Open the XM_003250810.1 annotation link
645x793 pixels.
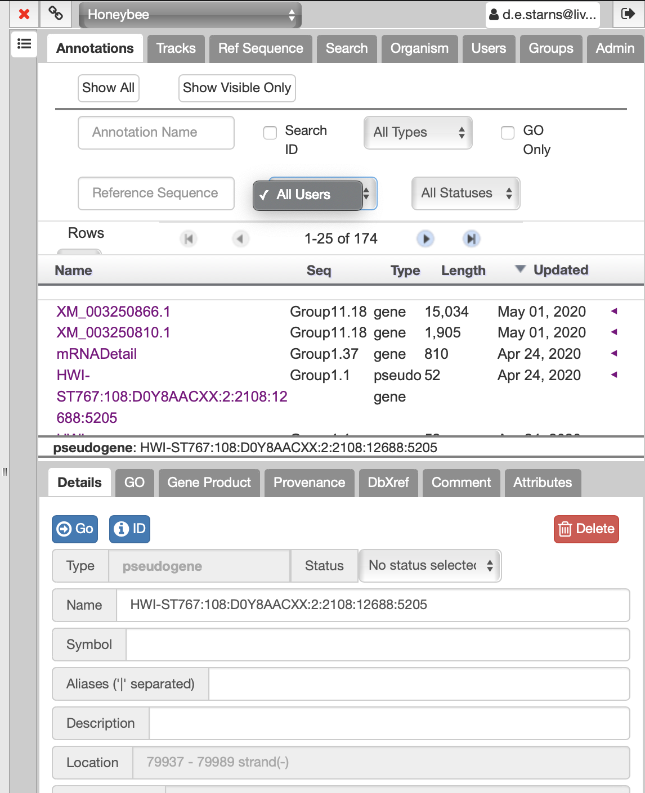tap(114, 332)
